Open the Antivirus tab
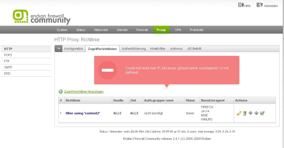The height and width of the screenshot is (148, 284). pyautogui.click(x=176, y=49)
